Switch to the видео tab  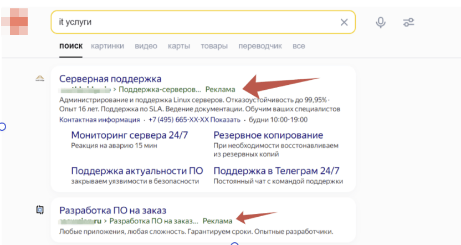click(146, 46)
